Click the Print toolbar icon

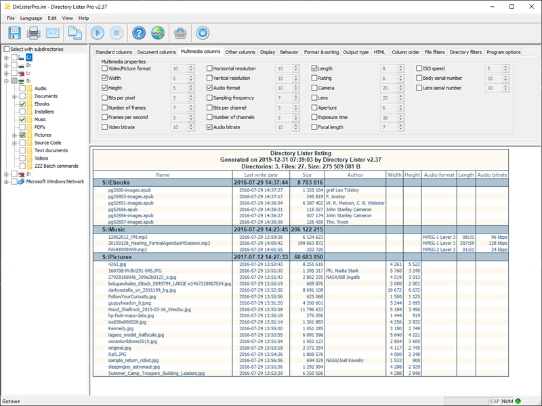coord(34,32)
